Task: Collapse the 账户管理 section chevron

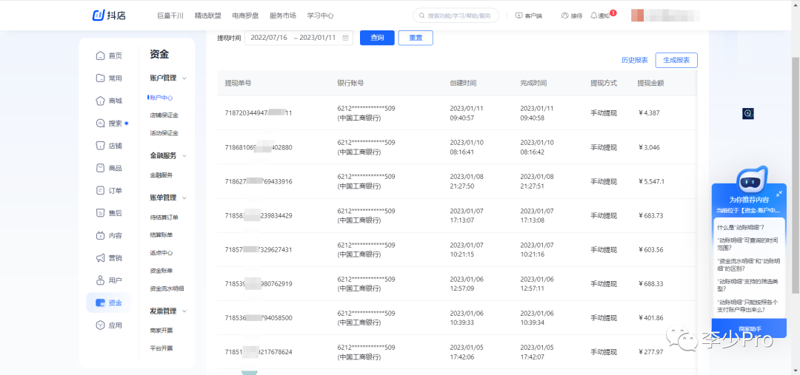Action: tap(184, 78)
